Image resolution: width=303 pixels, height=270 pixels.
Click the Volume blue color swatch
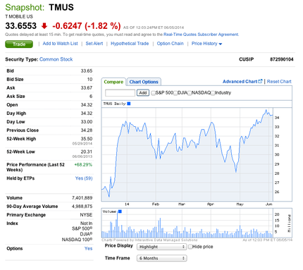coord(120,211)
